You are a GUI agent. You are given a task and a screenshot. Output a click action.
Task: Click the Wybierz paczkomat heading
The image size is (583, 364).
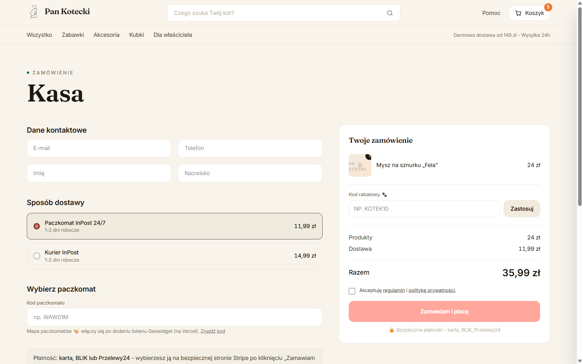pos(61,289)
